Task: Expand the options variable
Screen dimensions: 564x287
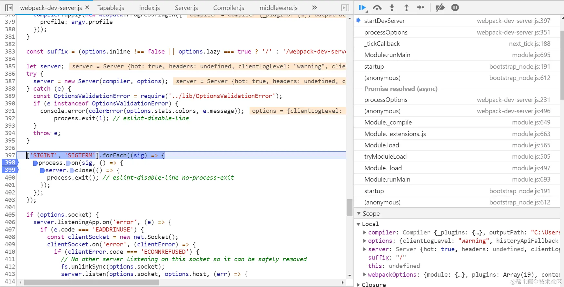Action: click(364, 241)
